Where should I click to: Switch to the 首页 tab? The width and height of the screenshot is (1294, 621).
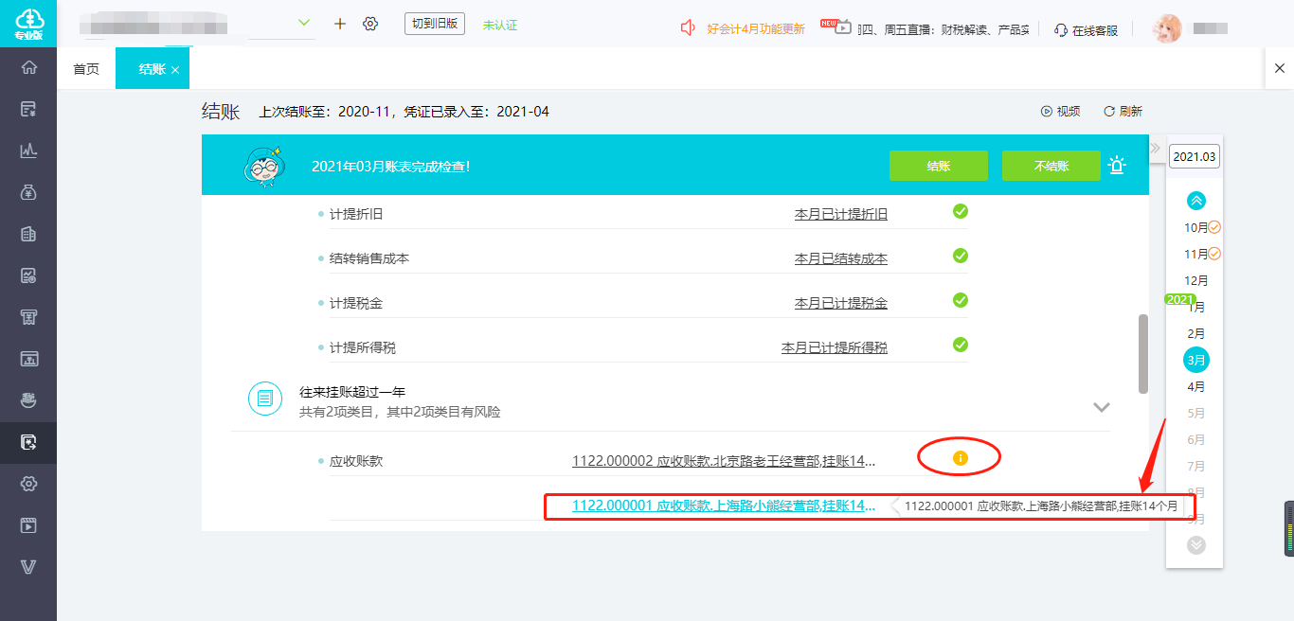(86, 69)
